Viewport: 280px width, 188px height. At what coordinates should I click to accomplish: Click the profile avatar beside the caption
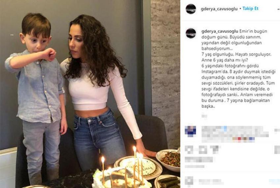pyautogui.click(x=191, y=33)
